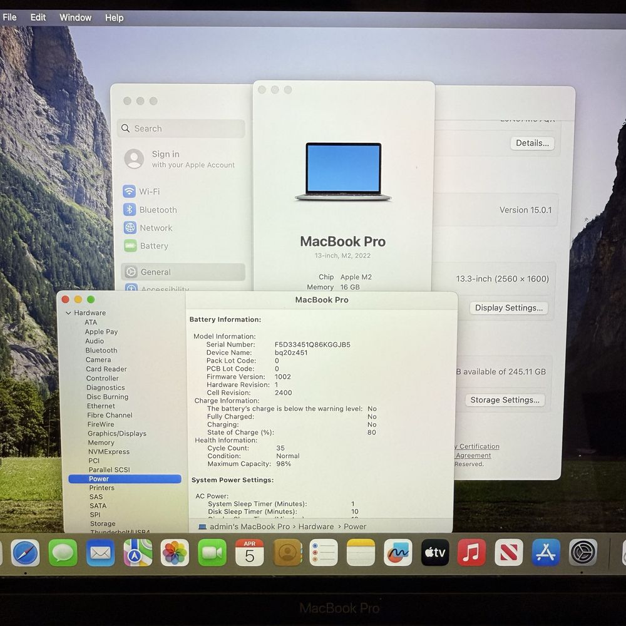The width and height of the screenshot is (626, 626).
Task: Select SATA in Hardware list
Action: pos(98,506)
